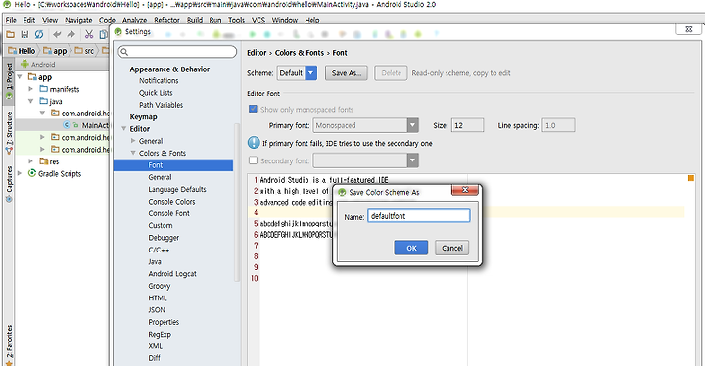The width and height of the screenshot is (705, 366).
Task: Click the Settings search field
Action: (x=177, y=52)
